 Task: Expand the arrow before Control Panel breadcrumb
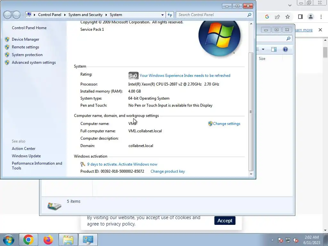[x=35, y=15]
